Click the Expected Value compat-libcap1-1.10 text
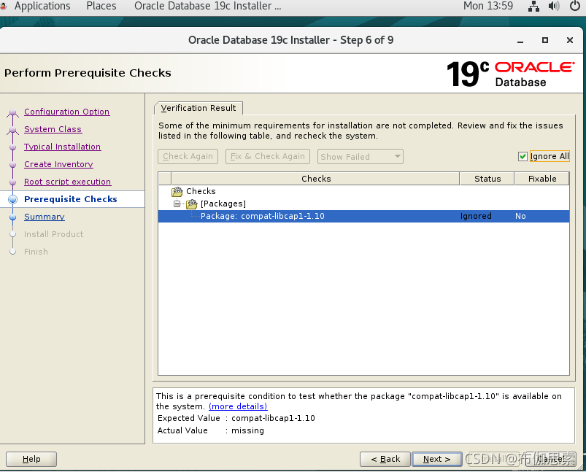The height and width of the screenshot is (472, 586). tap(273, 418)
